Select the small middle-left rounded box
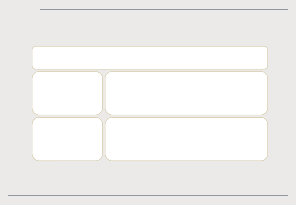The height and width of the screenshot is (205, 296). [x=67, y=93]
